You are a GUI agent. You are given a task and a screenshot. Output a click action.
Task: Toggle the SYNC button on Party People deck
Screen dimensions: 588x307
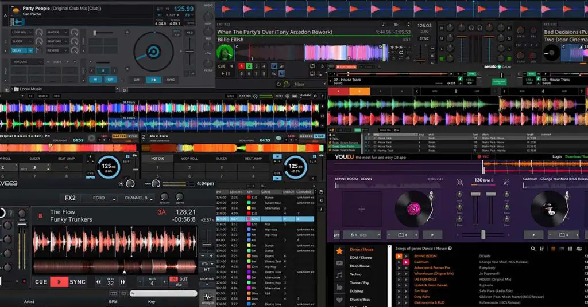171,80
